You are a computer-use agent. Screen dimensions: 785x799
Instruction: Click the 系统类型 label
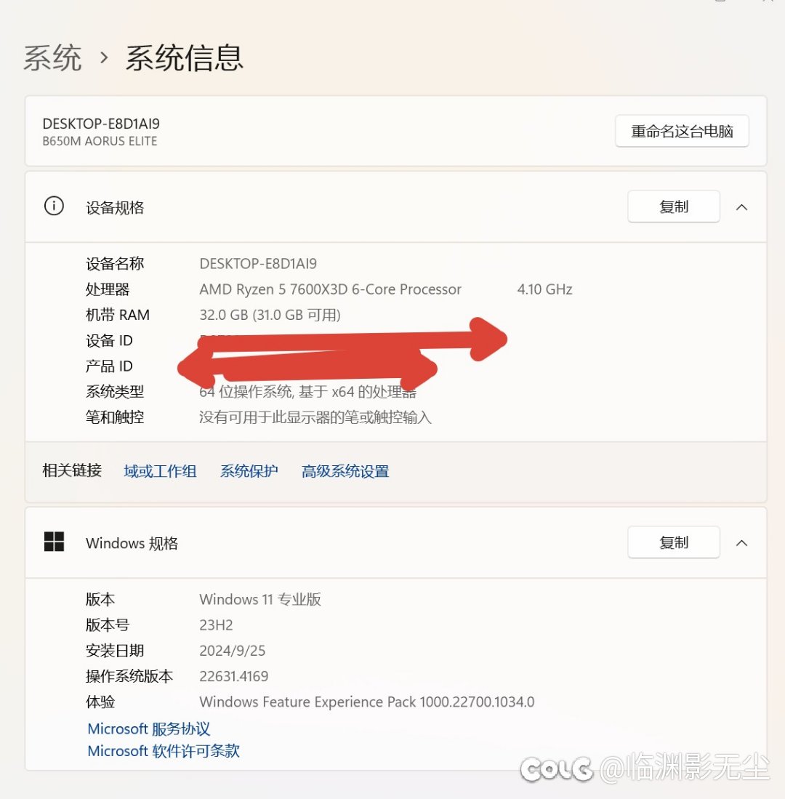click(x=115, y=391)
